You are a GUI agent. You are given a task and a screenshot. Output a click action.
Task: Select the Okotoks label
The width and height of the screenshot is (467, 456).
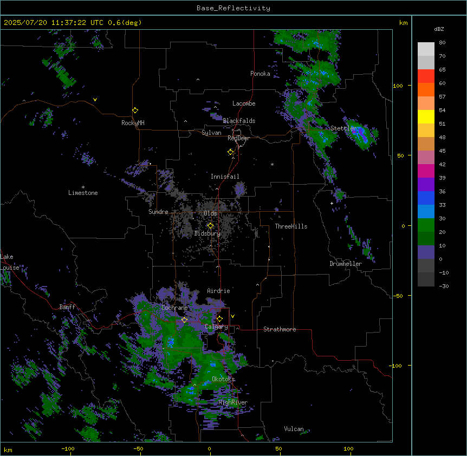click(x=223, y=379)
